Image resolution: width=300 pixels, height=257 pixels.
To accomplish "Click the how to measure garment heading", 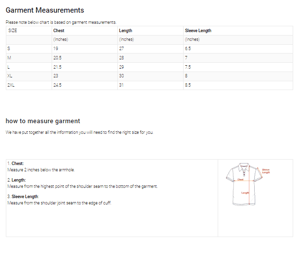I will click(43, 121).
